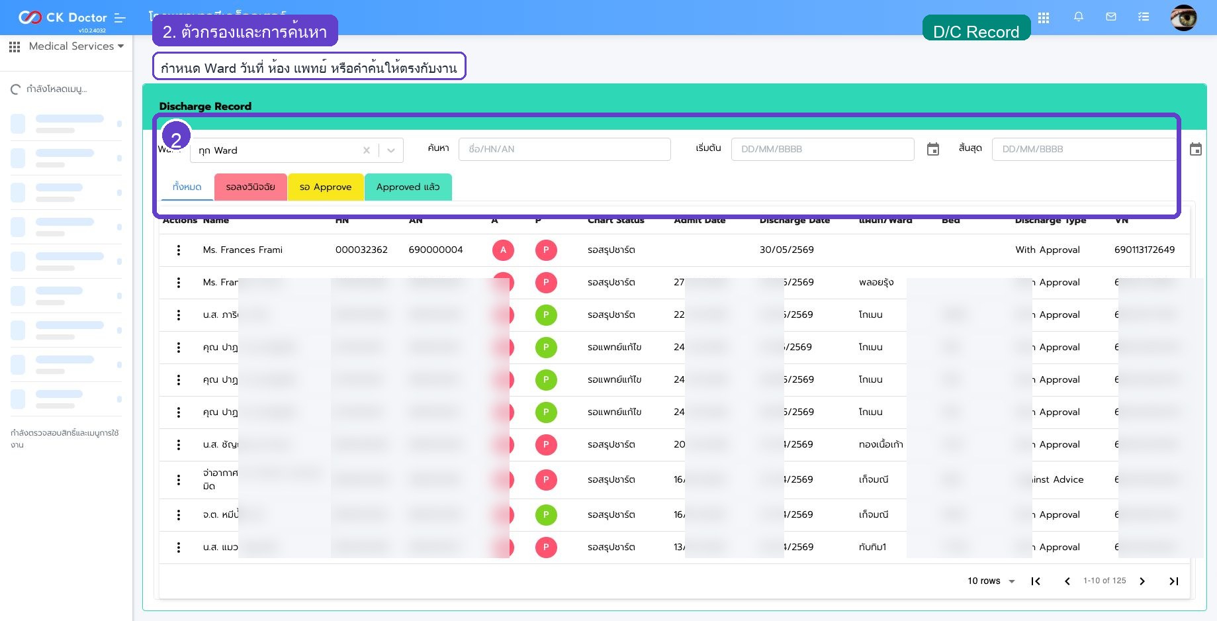Open the apps grid icon in header

(1044, 18)
